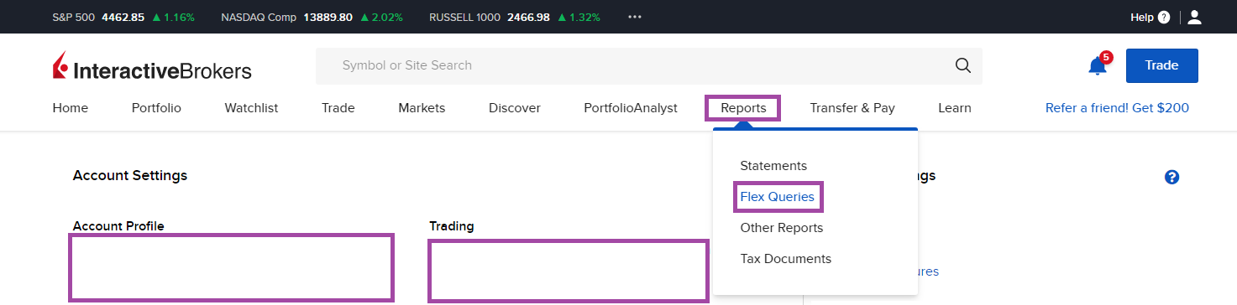Select Statements menu entry
This screenshot has height=305, width=1237.
(x=773, y=166)
